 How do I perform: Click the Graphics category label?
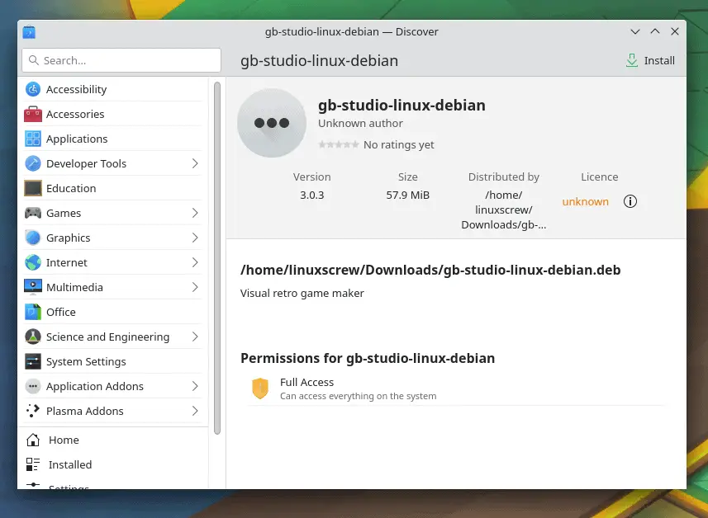tap(69, 238)
